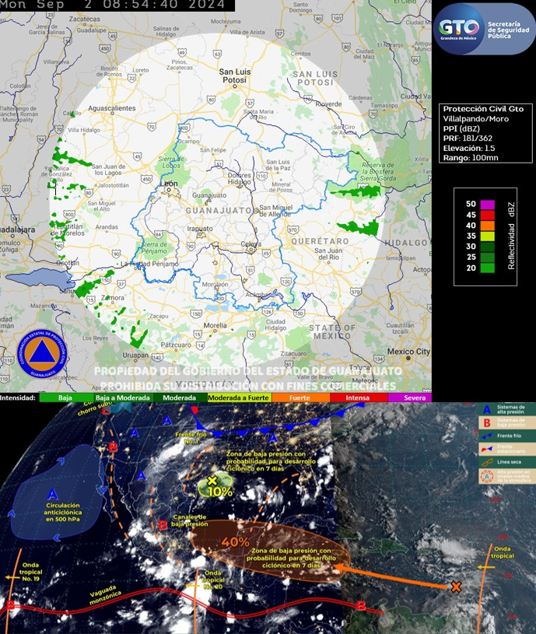Click the 'Pátzcuaro' city label
This screenshot has width=536, height=634.
176,345
